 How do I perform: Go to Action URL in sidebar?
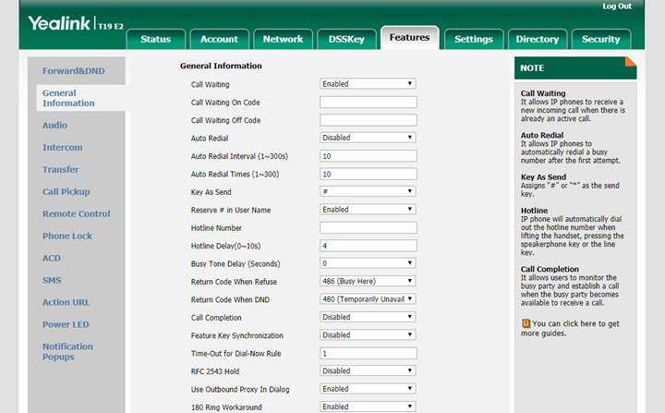coord(66,302)
